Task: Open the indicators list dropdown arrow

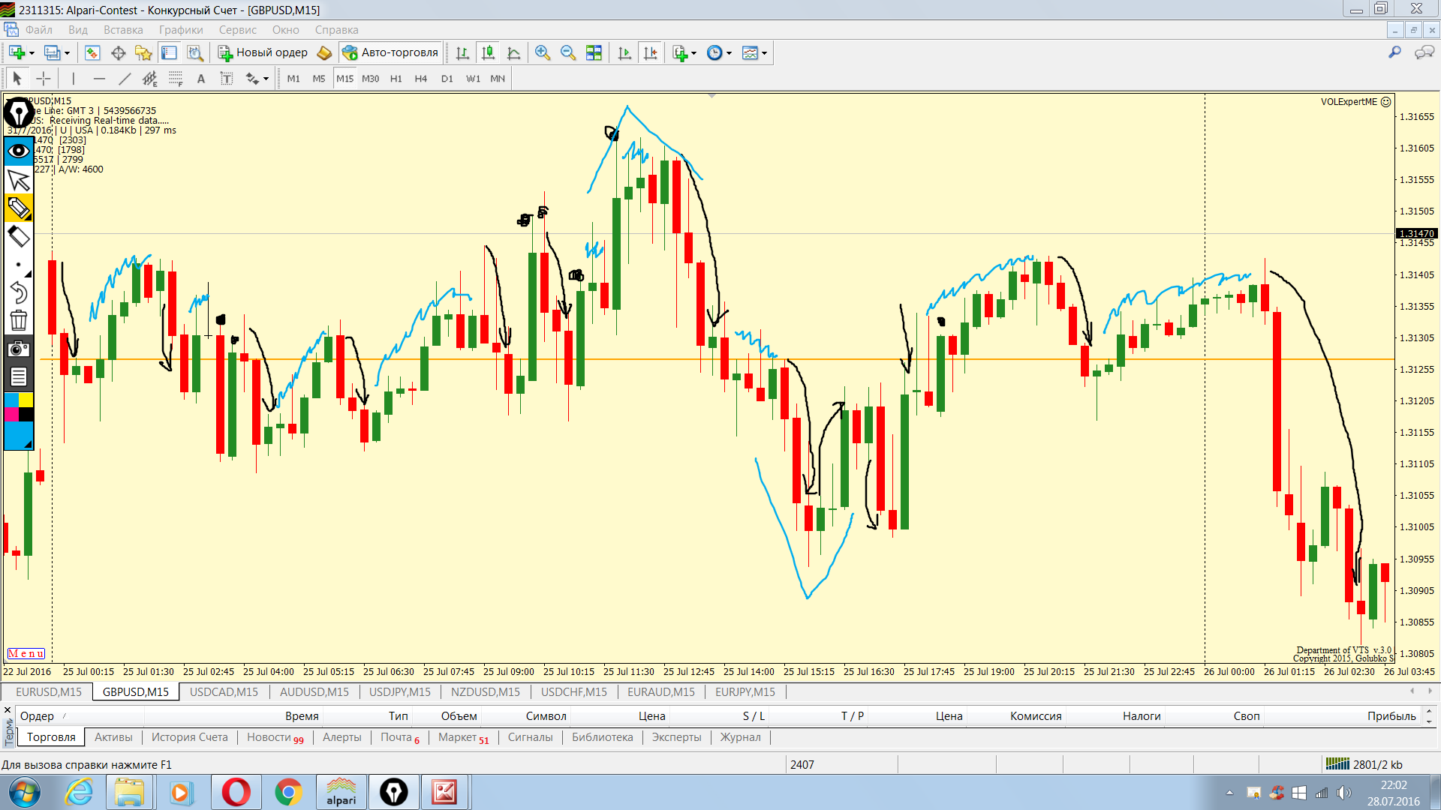Action: point(693,53)
